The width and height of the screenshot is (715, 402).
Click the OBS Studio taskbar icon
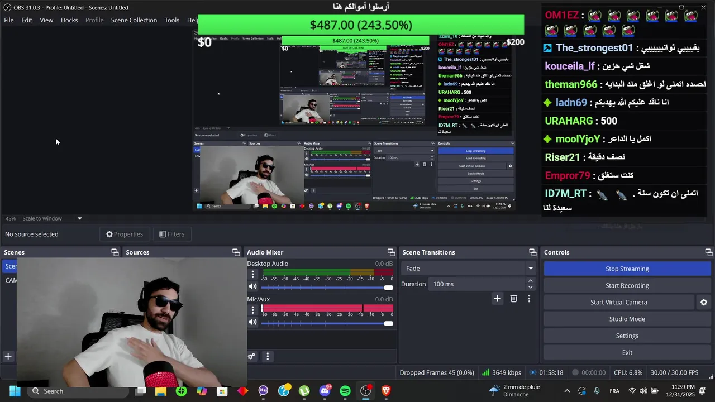click(365, 391)
